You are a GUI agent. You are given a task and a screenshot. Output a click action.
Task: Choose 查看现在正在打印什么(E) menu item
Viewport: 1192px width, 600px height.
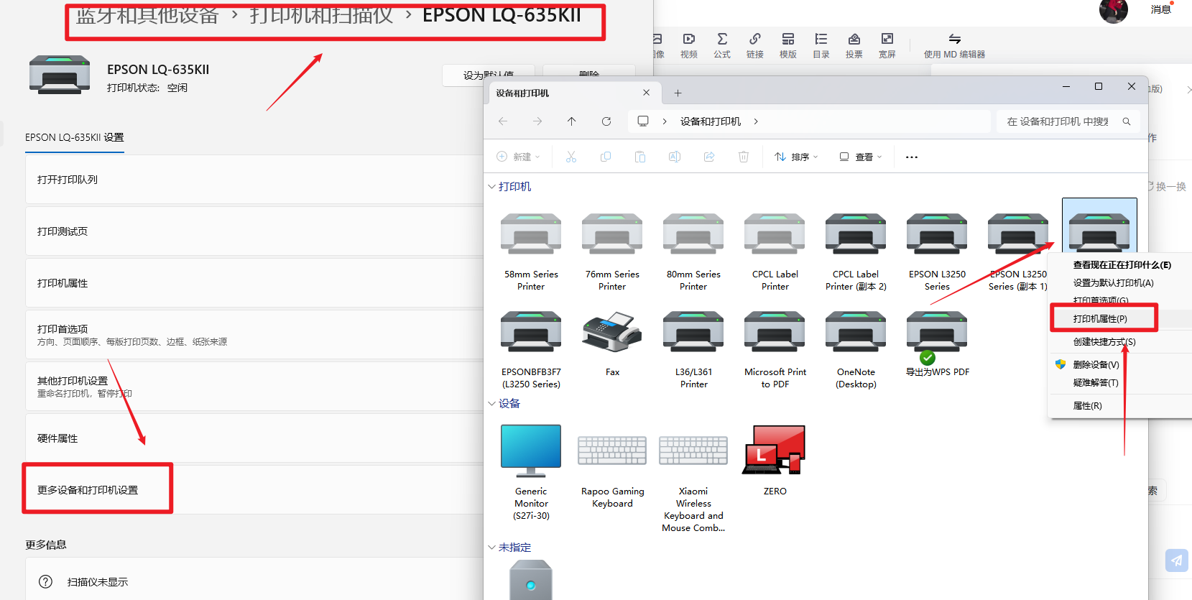pyautogui.click(x=1122, y=265)
